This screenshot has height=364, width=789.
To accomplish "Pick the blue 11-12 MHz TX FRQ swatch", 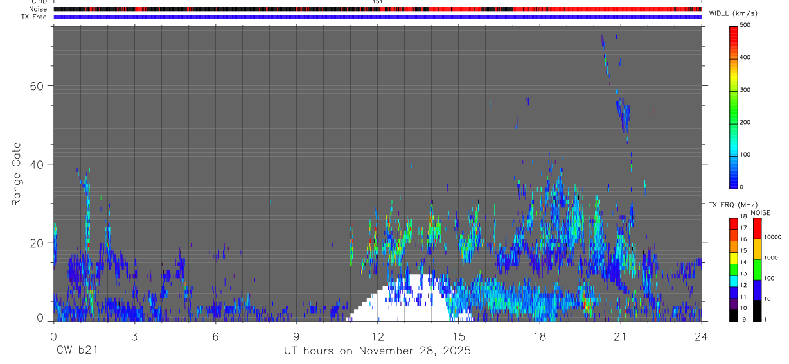I will click(x=734, y=292).
